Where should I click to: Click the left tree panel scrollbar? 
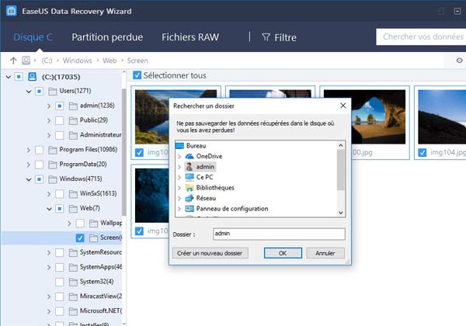124,151
